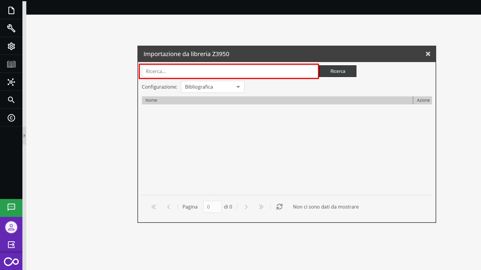
Task: Open the document icon in sidebar
Action: (11, 10)
